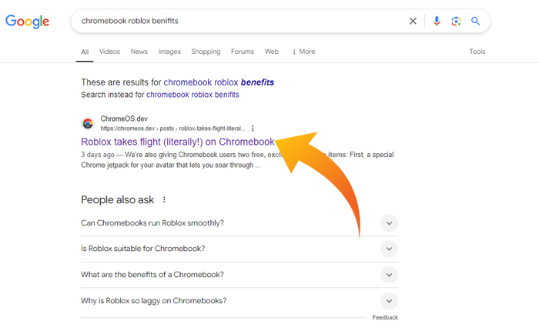The height and width of the screenshot is (331, 539).
Task: Switch to the Videos tab
Action: [109, 52]
